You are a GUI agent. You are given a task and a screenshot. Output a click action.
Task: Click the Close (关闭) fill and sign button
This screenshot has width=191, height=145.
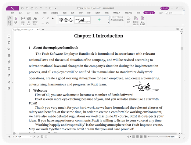(x=128, y=20)
